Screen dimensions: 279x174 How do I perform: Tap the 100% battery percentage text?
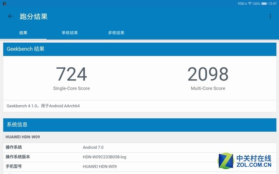[x=256, y=3]
